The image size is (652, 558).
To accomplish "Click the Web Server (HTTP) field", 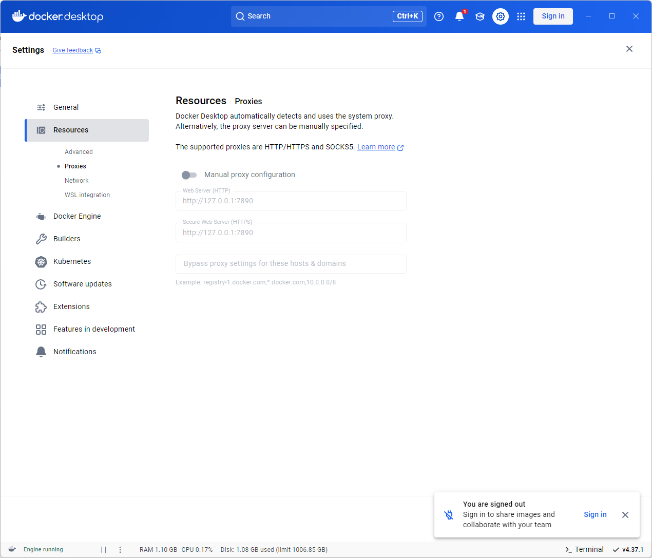I will 291,201.
